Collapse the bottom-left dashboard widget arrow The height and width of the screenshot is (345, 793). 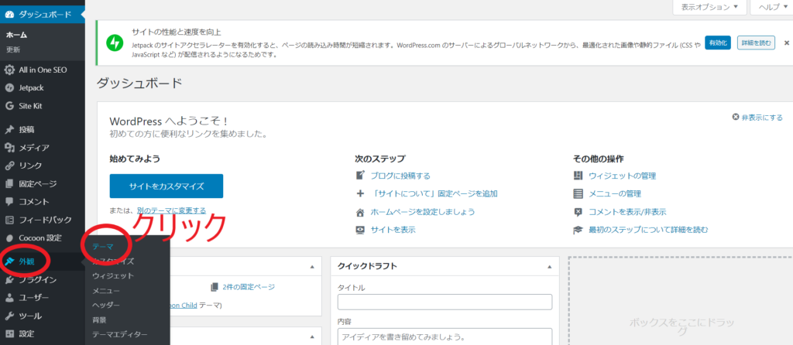[312, 336]
